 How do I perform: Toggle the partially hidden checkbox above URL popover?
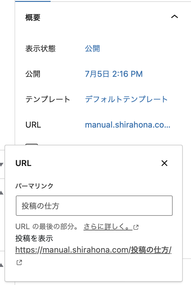pos(32,145)
